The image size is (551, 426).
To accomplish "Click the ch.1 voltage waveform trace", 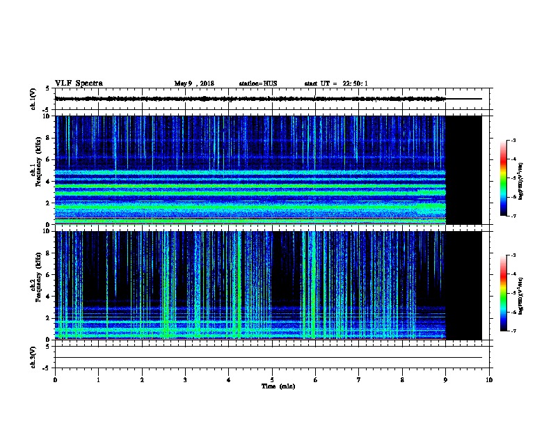I will pyautogui.click(x=268, y=99).
